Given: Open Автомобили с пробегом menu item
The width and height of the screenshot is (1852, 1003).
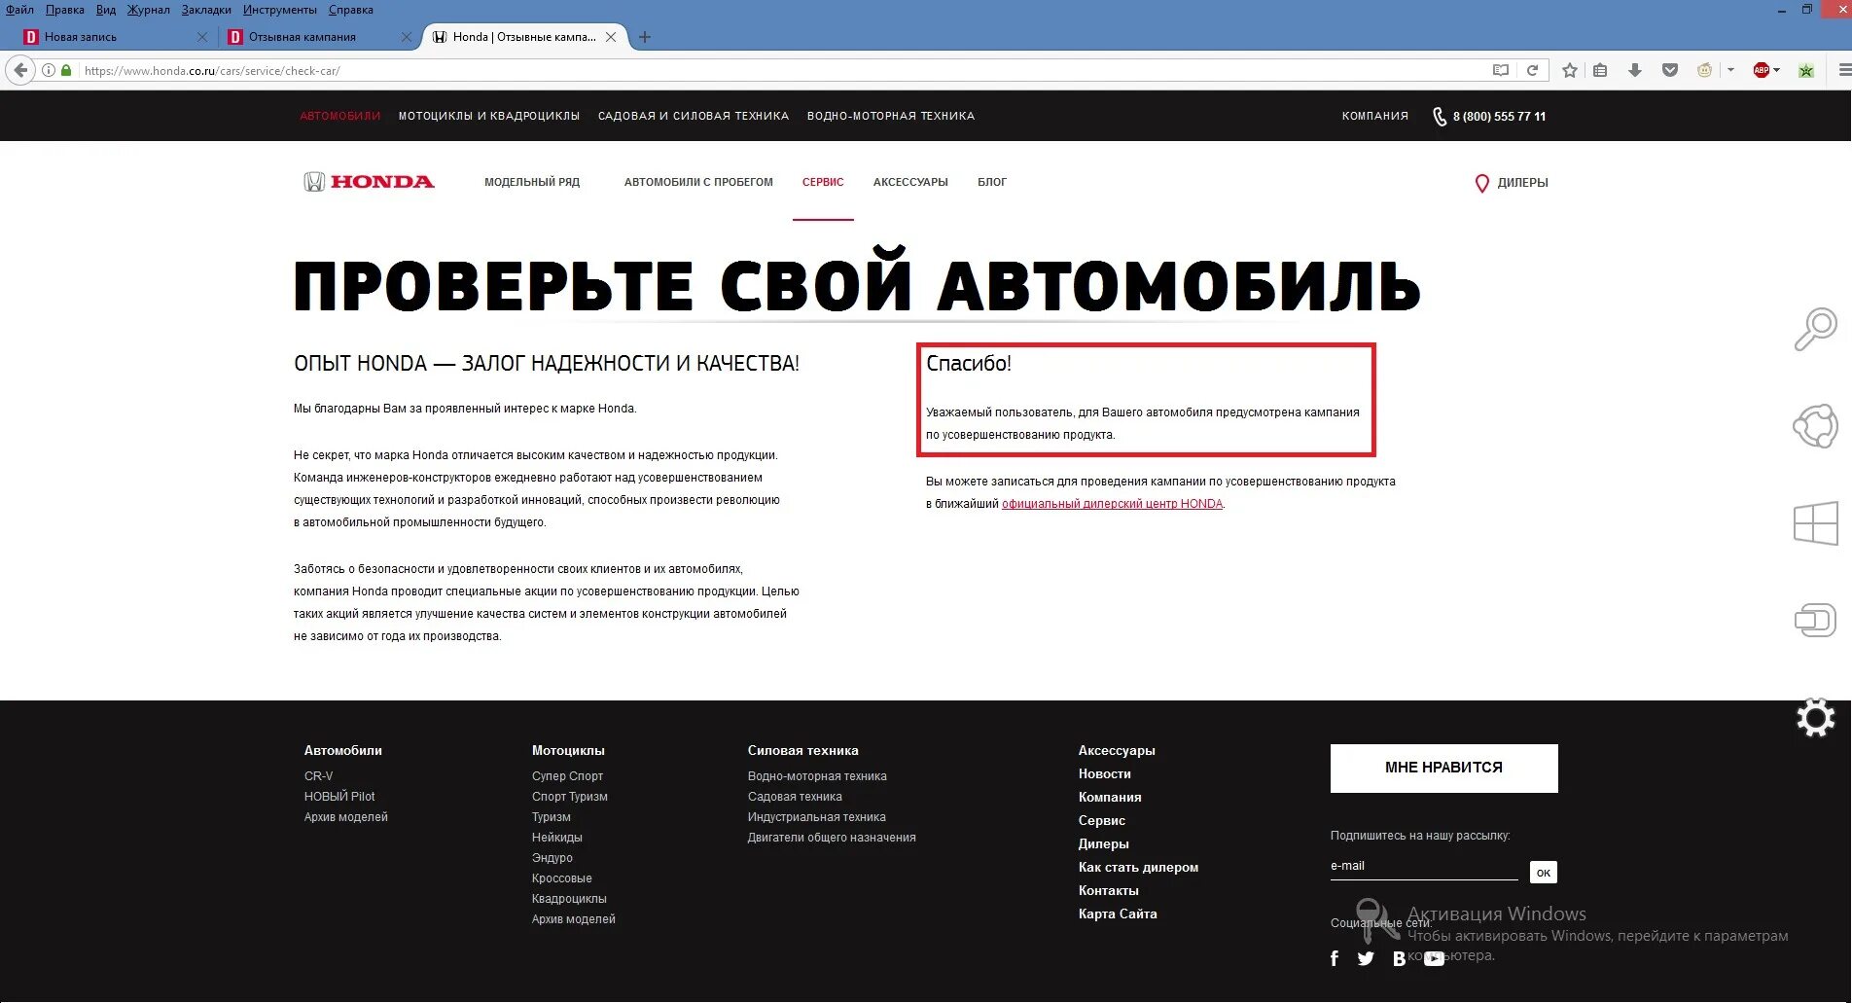Looking at the screenshot, I should tap(698, 182).
